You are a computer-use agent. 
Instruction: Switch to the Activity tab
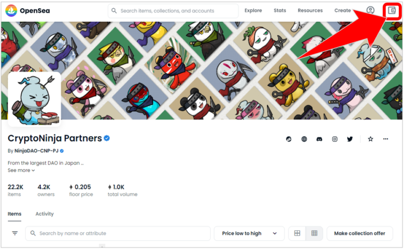pyautogui.click(x=45, y=214)
